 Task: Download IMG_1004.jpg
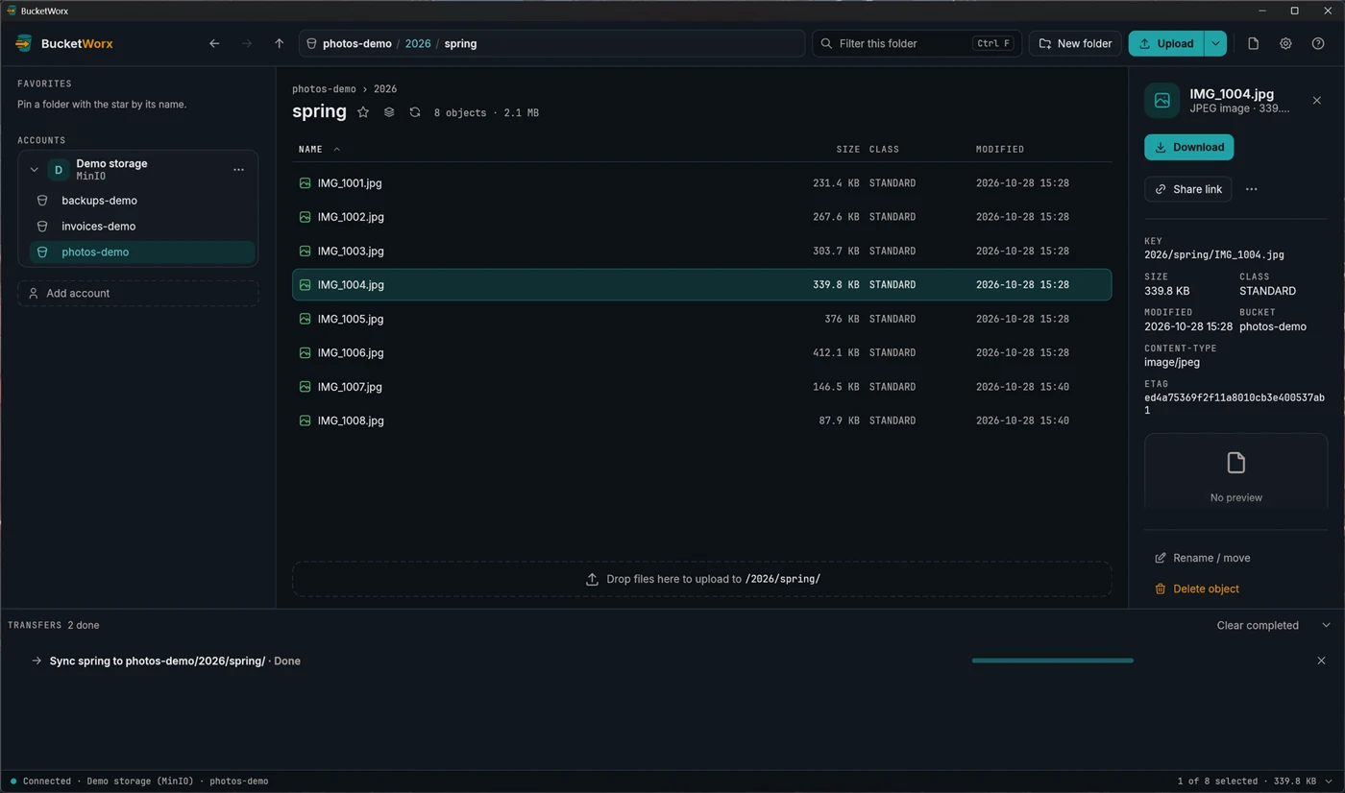tap(1188, 147)
